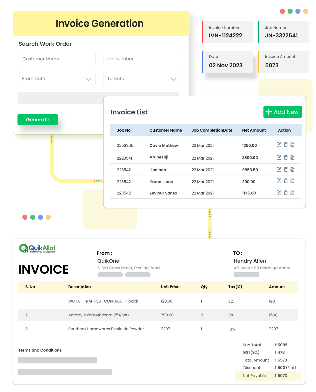The width and height of the screenshot is (316, 392).
Task: Click the Customer Name search field
Action: pyautogui.click(x=57, y=59)
